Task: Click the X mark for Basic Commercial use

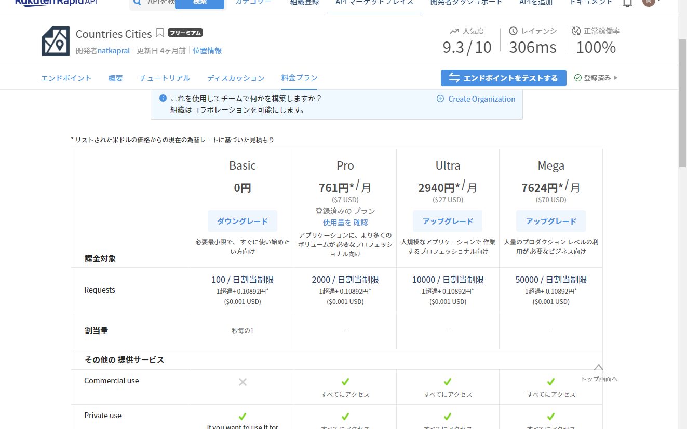Action: coord(243,382)
